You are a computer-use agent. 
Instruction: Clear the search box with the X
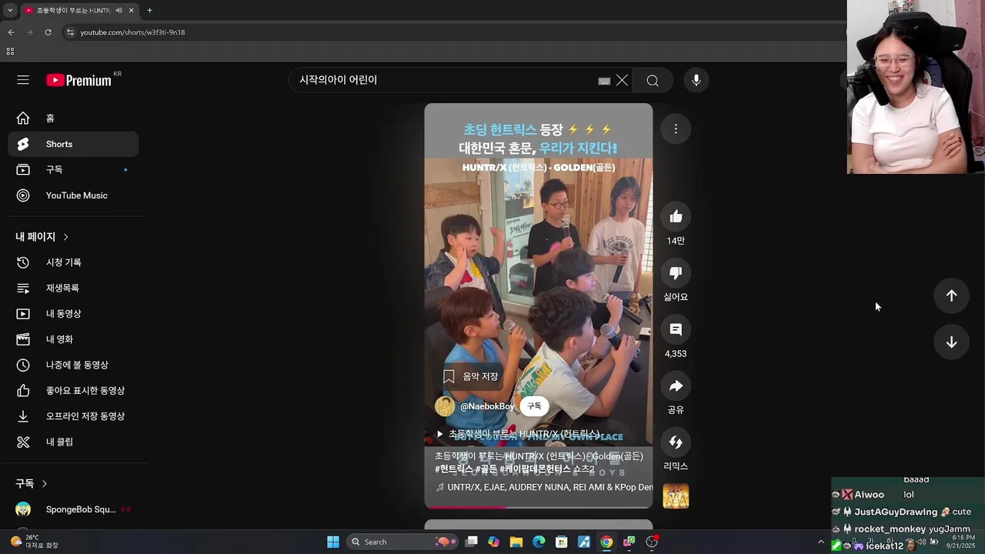622,80
